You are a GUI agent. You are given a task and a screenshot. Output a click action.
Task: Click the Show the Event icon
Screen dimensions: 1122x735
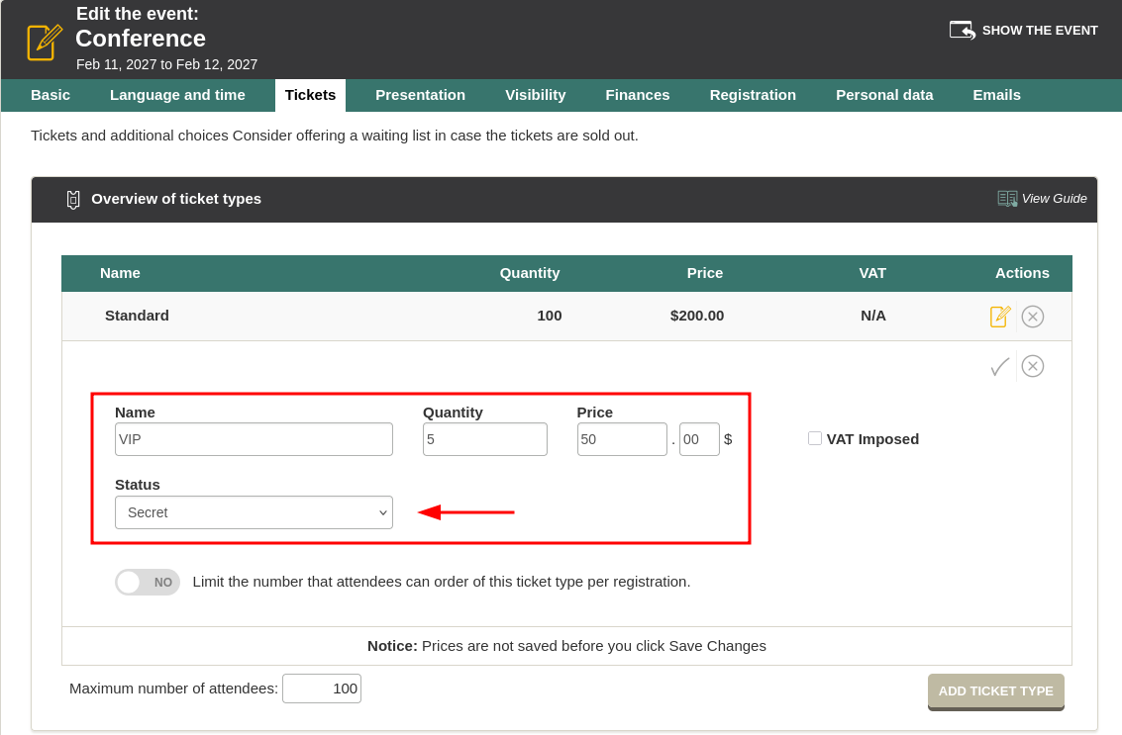(962, 30)
